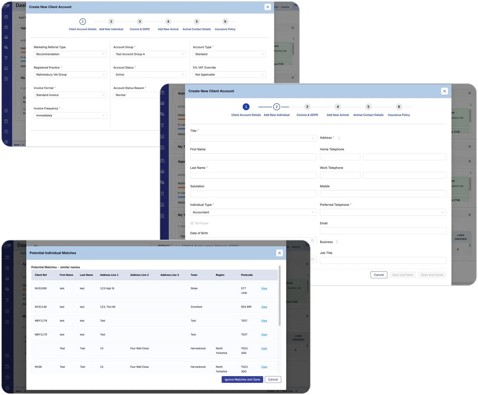Image resolution: width=478 pixels, height=395 pixels.
Task: Open the 0% VAT Override dropdown
Action: pyautogui.click(x=229, y=75)
